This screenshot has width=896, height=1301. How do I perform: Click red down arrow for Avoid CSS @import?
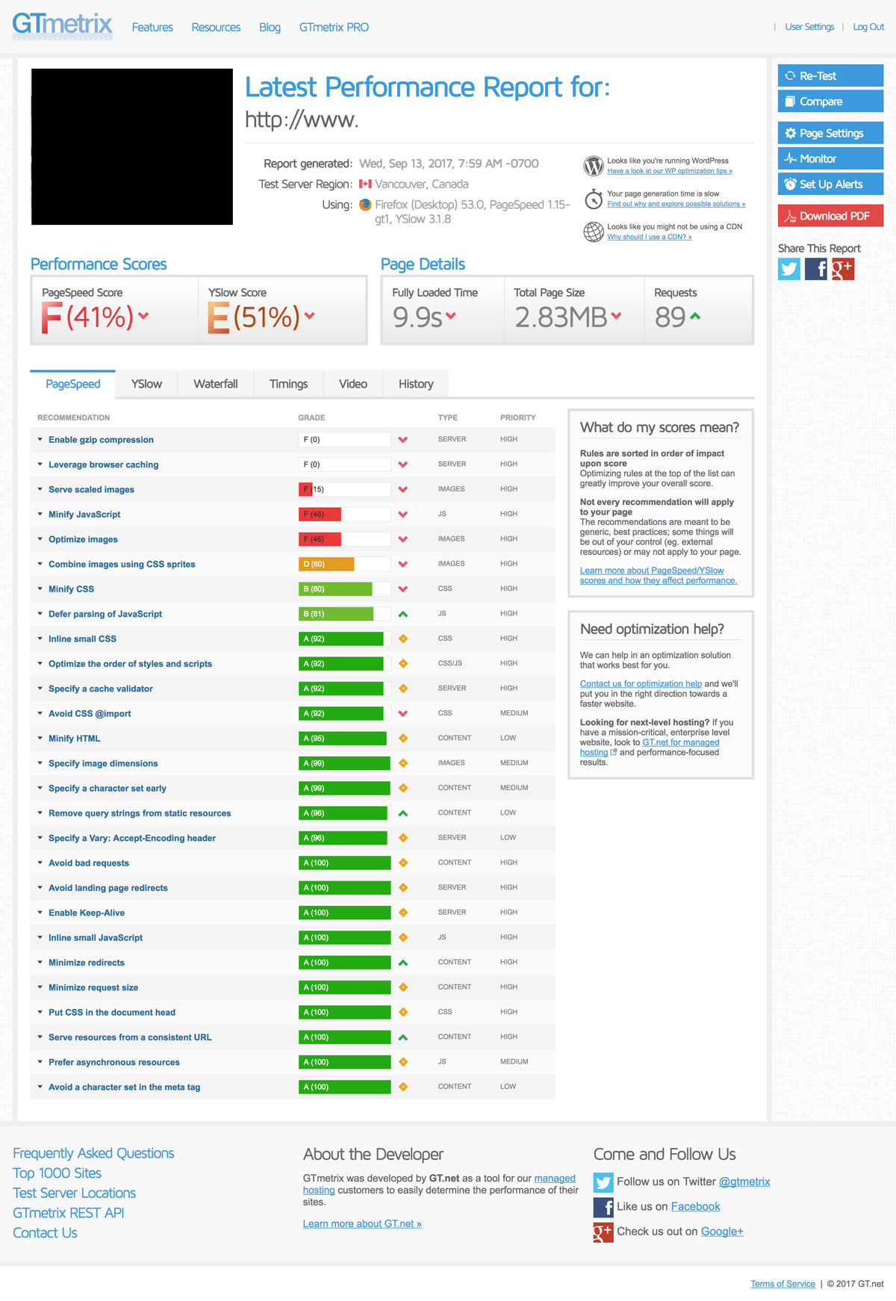[403, 713]
